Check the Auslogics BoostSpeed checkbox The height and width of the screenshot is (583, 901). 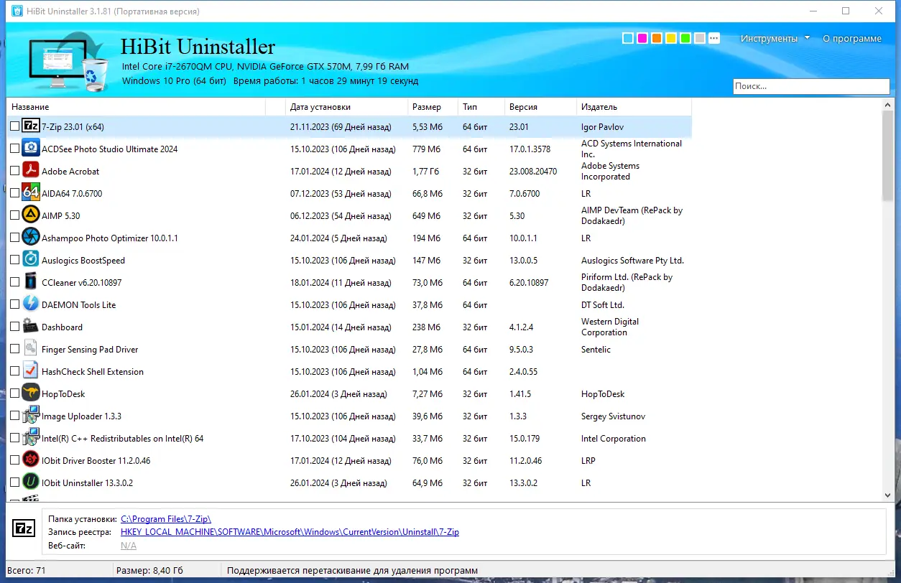click(x=15, y=260)
